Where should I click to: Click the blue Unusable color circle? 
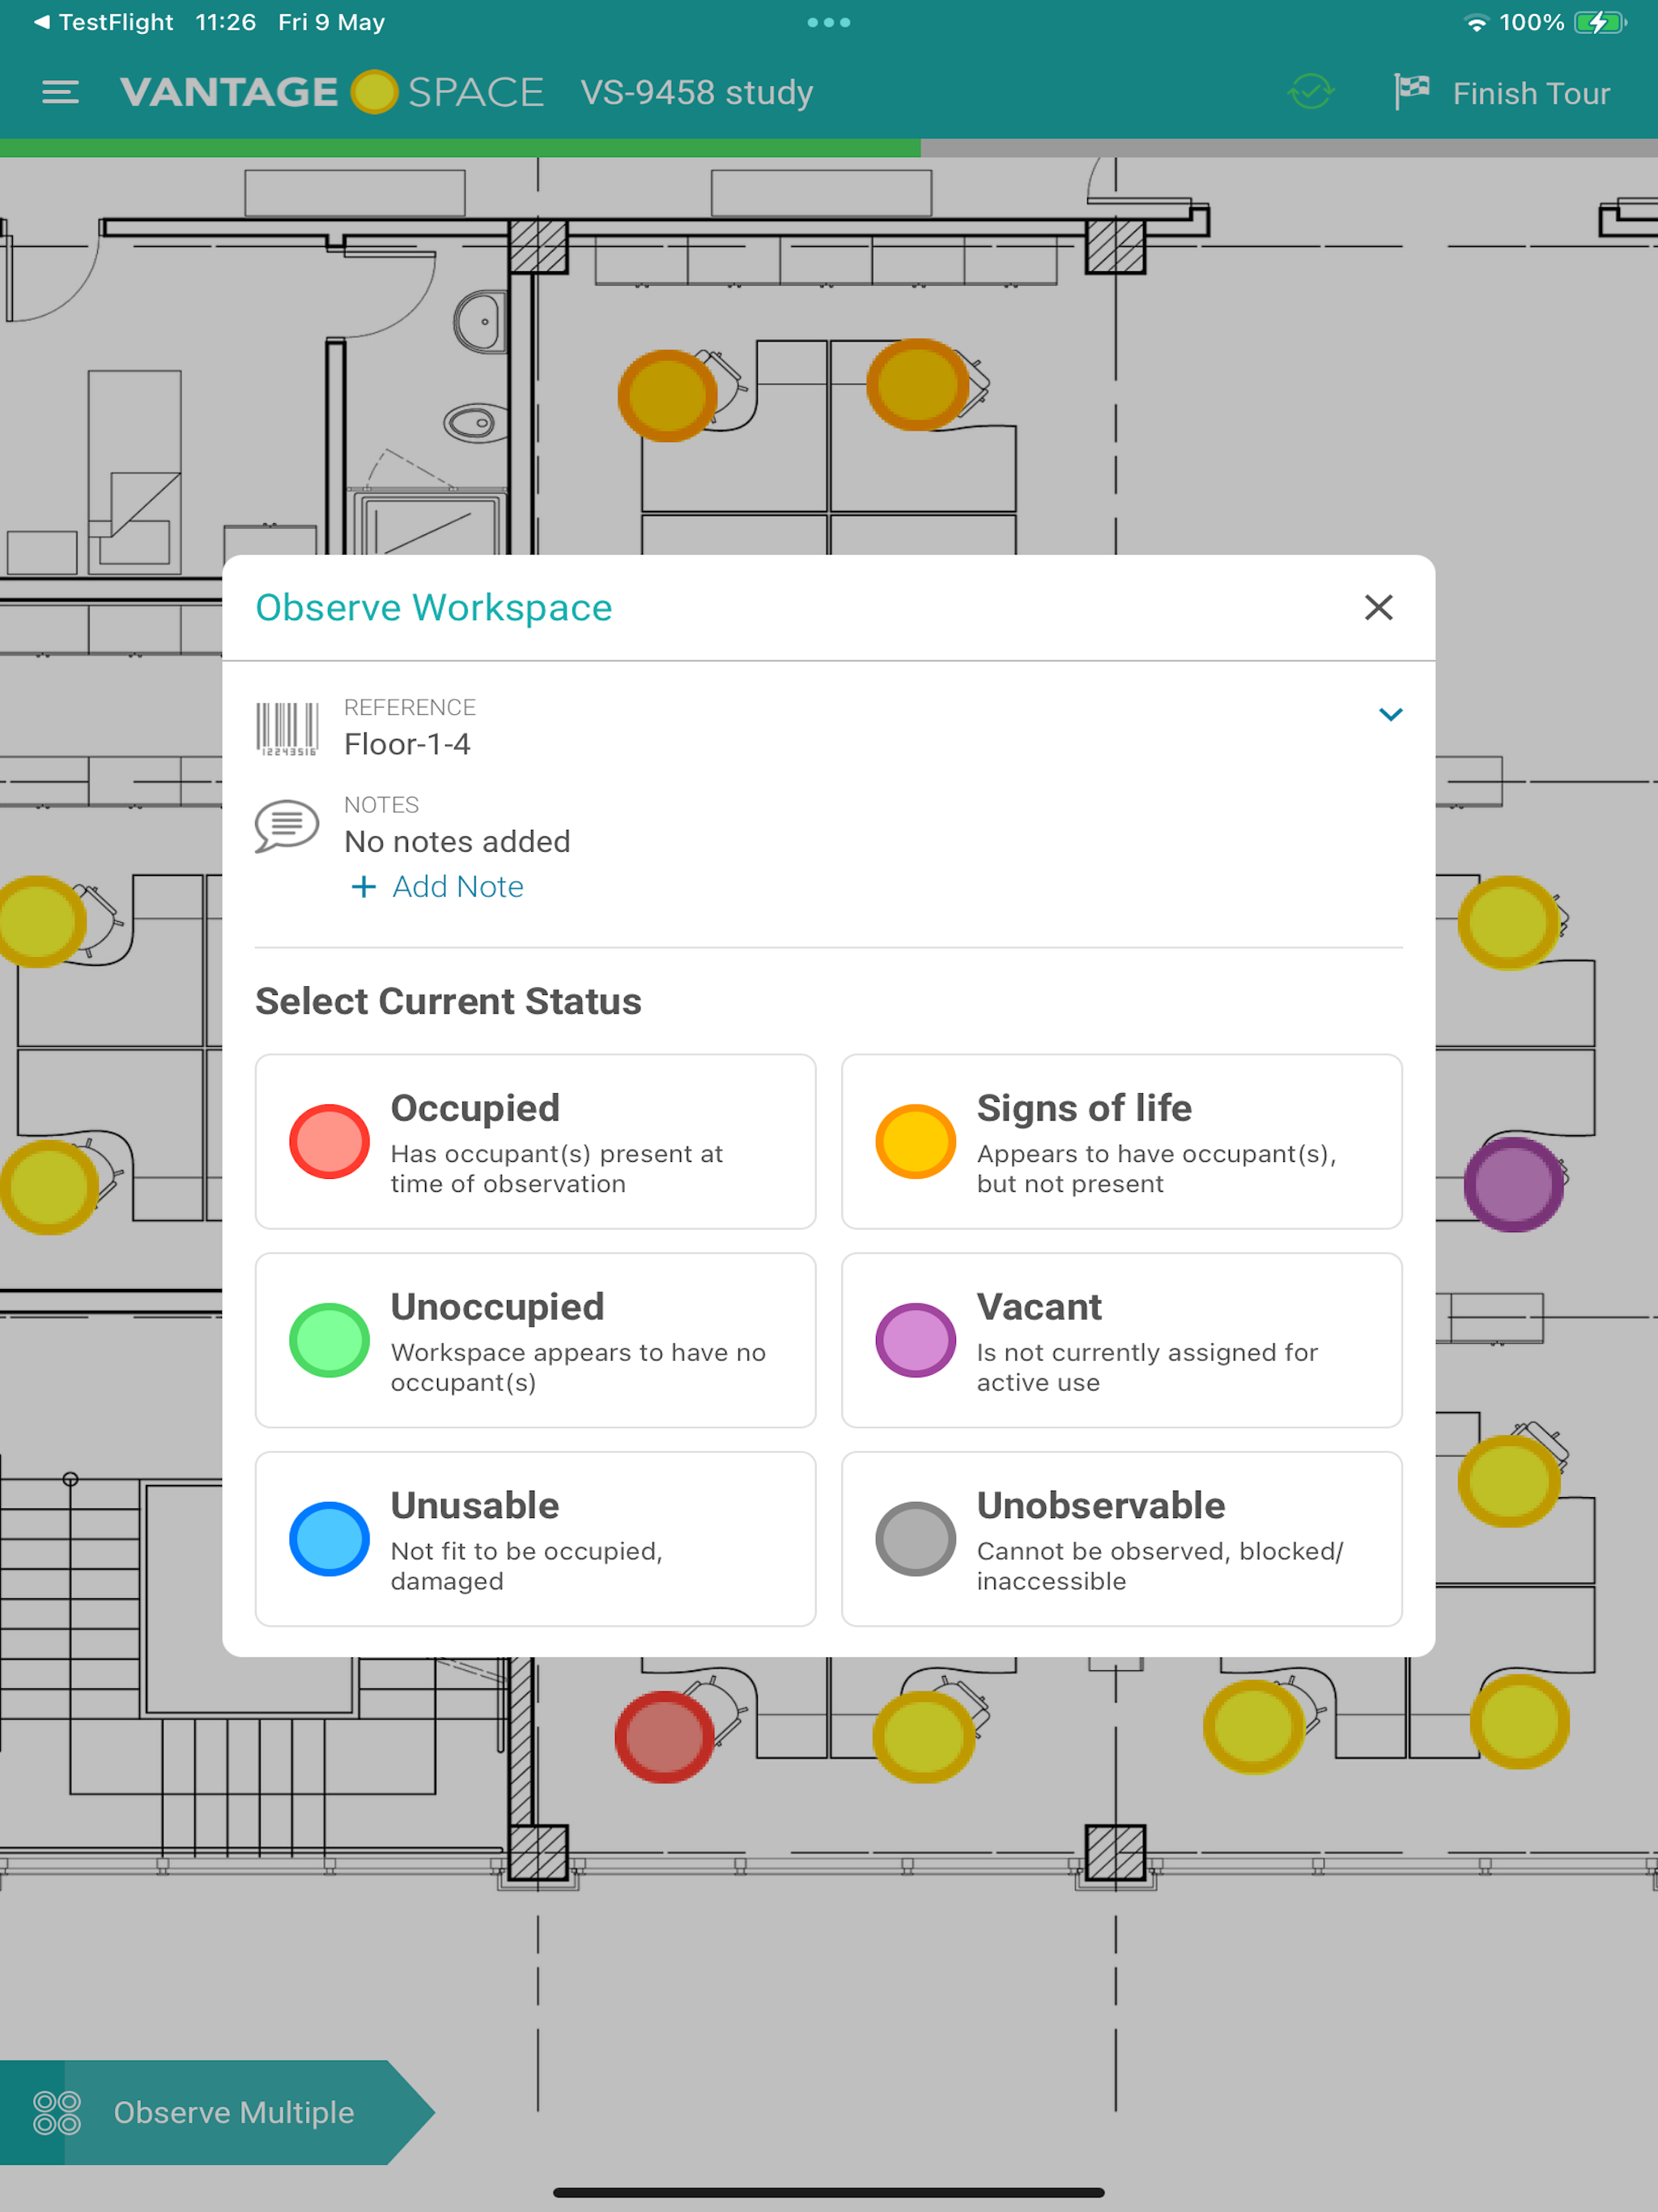[x=329, y=1538]
